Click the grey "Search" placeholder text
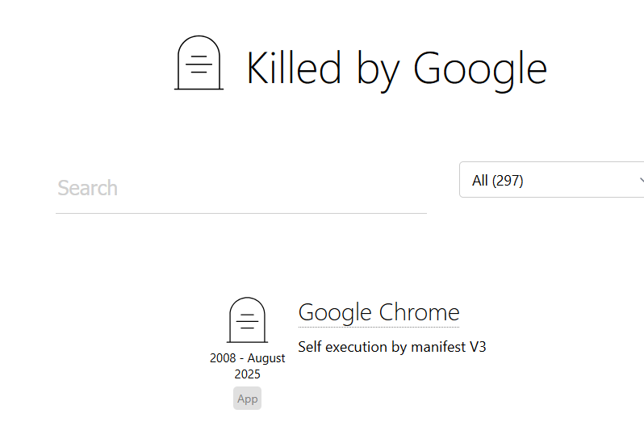 pyautogui.click(x=87, y=189)
